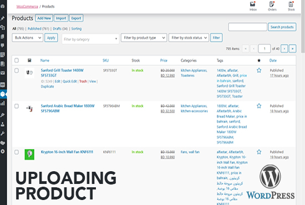Click the Import button

coord(61,18)
